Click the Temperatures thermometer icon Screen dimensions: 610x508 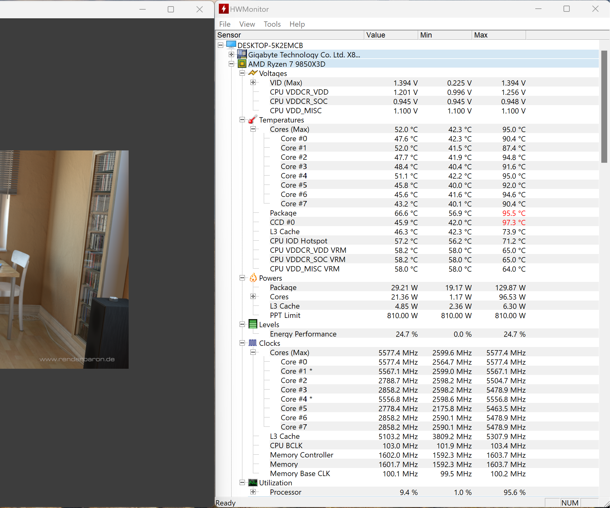(253, 120)
